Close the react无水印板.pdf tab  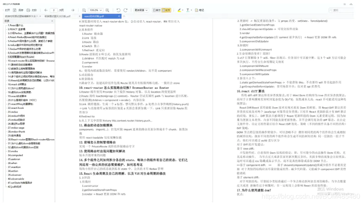119,16
